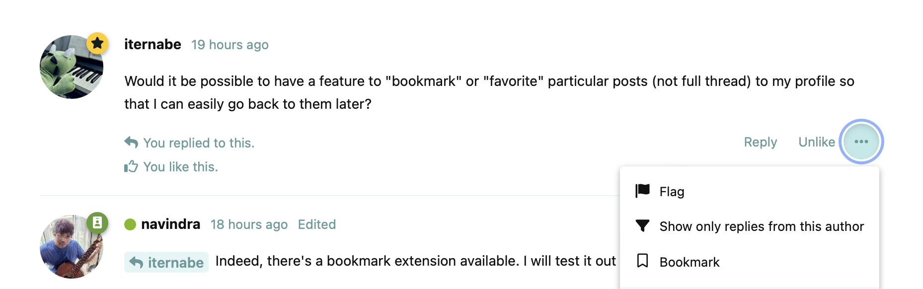
Task: Jump to iternabe mention reply tag
Action: (166, 262)
